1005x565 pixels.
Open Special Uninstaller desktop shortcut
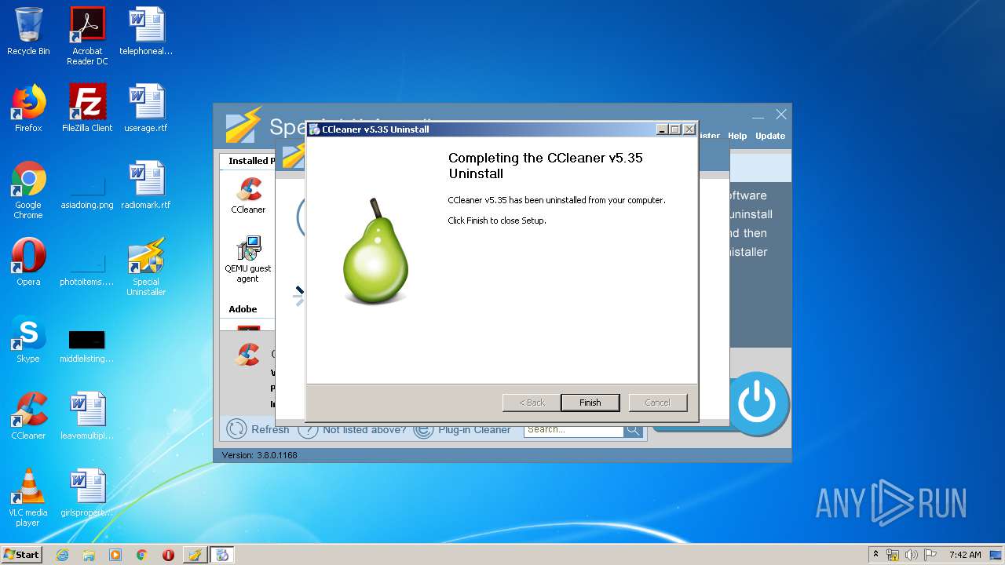146,267
